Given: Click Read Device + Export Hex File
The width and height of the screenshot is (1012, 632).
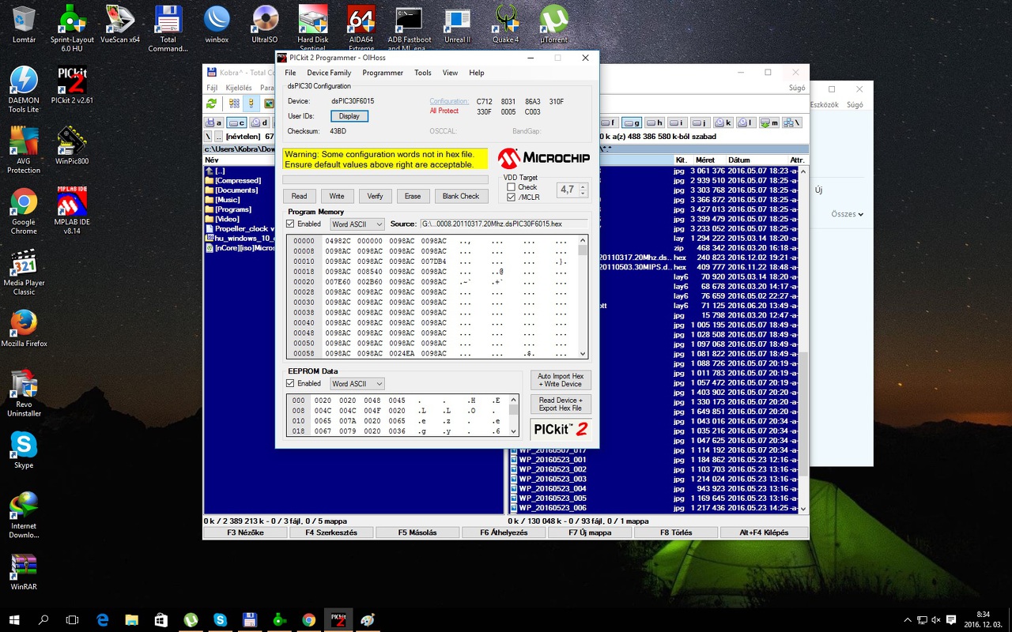Looking at the screenshot, I should pos(561,404).
